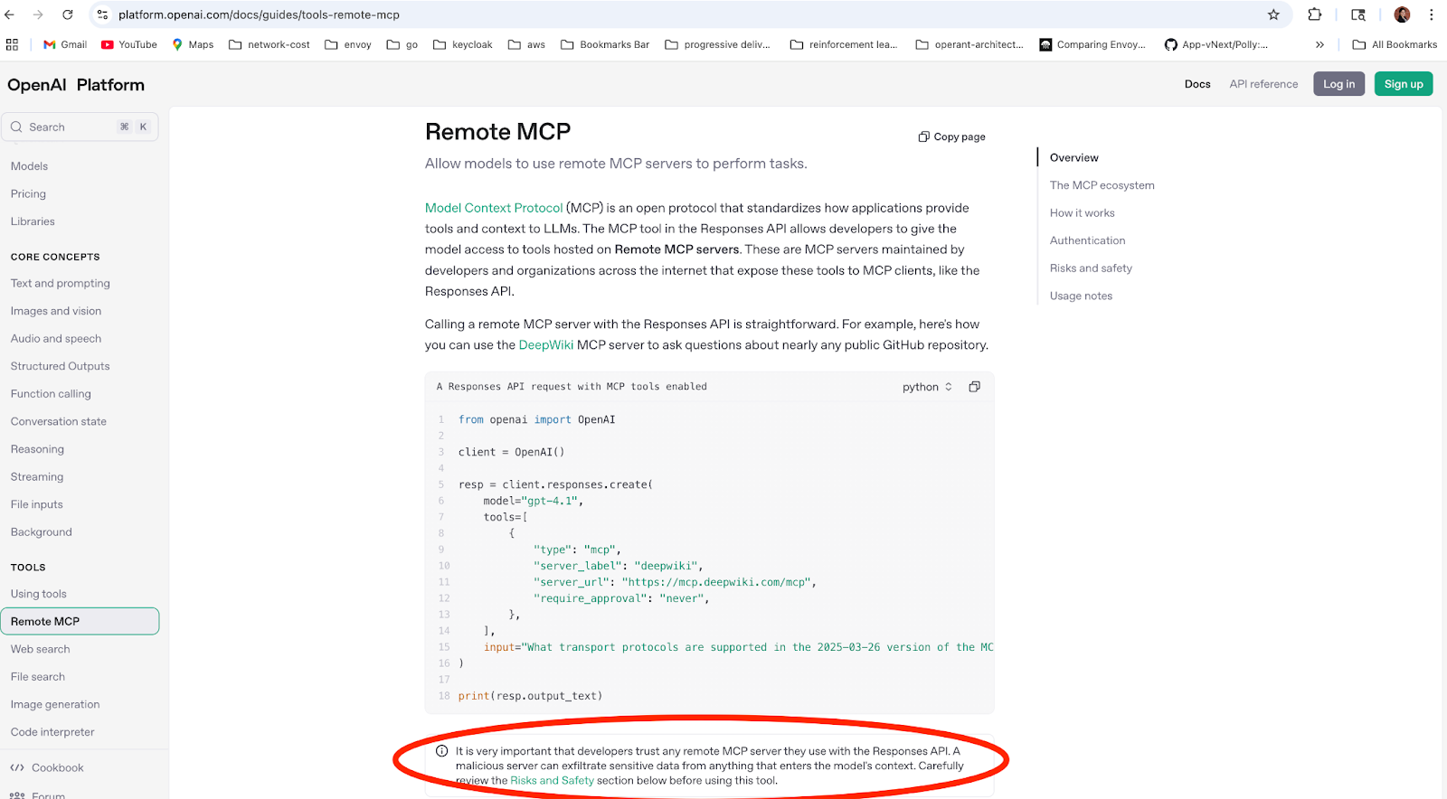Jump to Risks and safety in outline
Screen dimensions: 1447x799
tap(1091, 268)
